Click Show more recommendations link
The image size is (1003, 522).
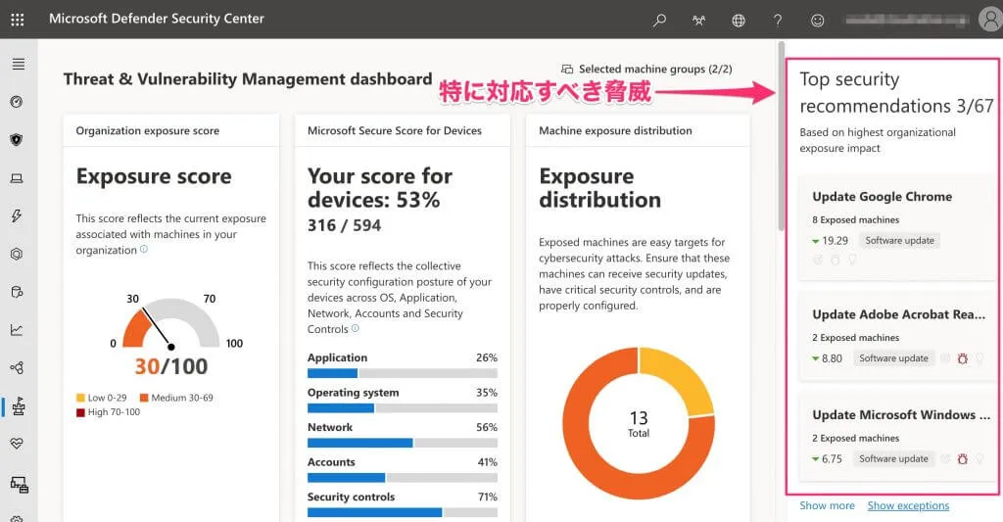[827, 505]
